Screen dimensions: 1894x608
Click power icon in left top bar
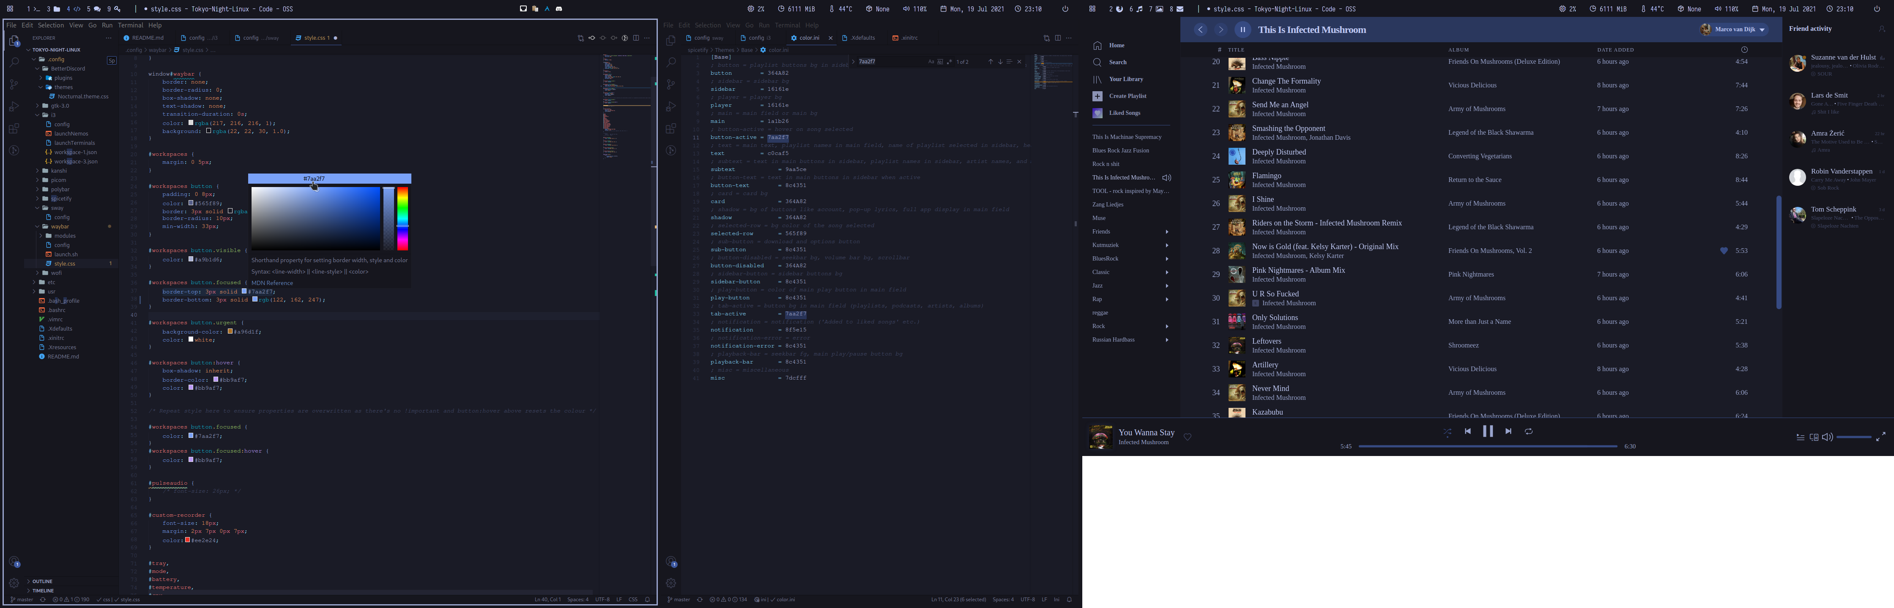coord(1065,9)
